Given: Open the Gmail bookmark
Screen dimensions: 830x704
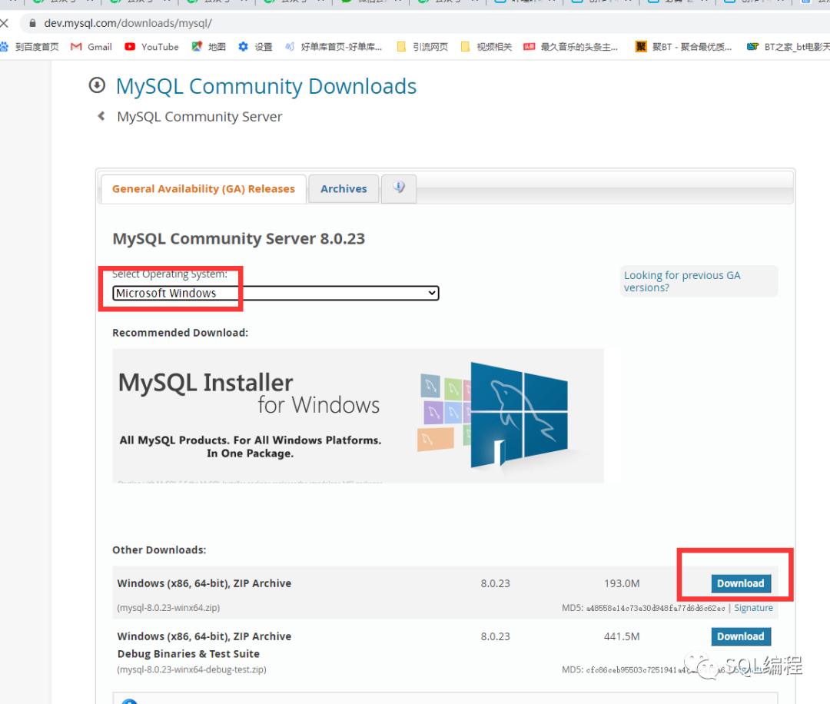Looking at the screenshot, I should [x=91, y=47].
